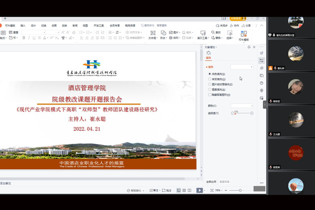This screenshot has height=210, width=315.
Task: Expand the font name combo box
Action: tap(58, 33)
